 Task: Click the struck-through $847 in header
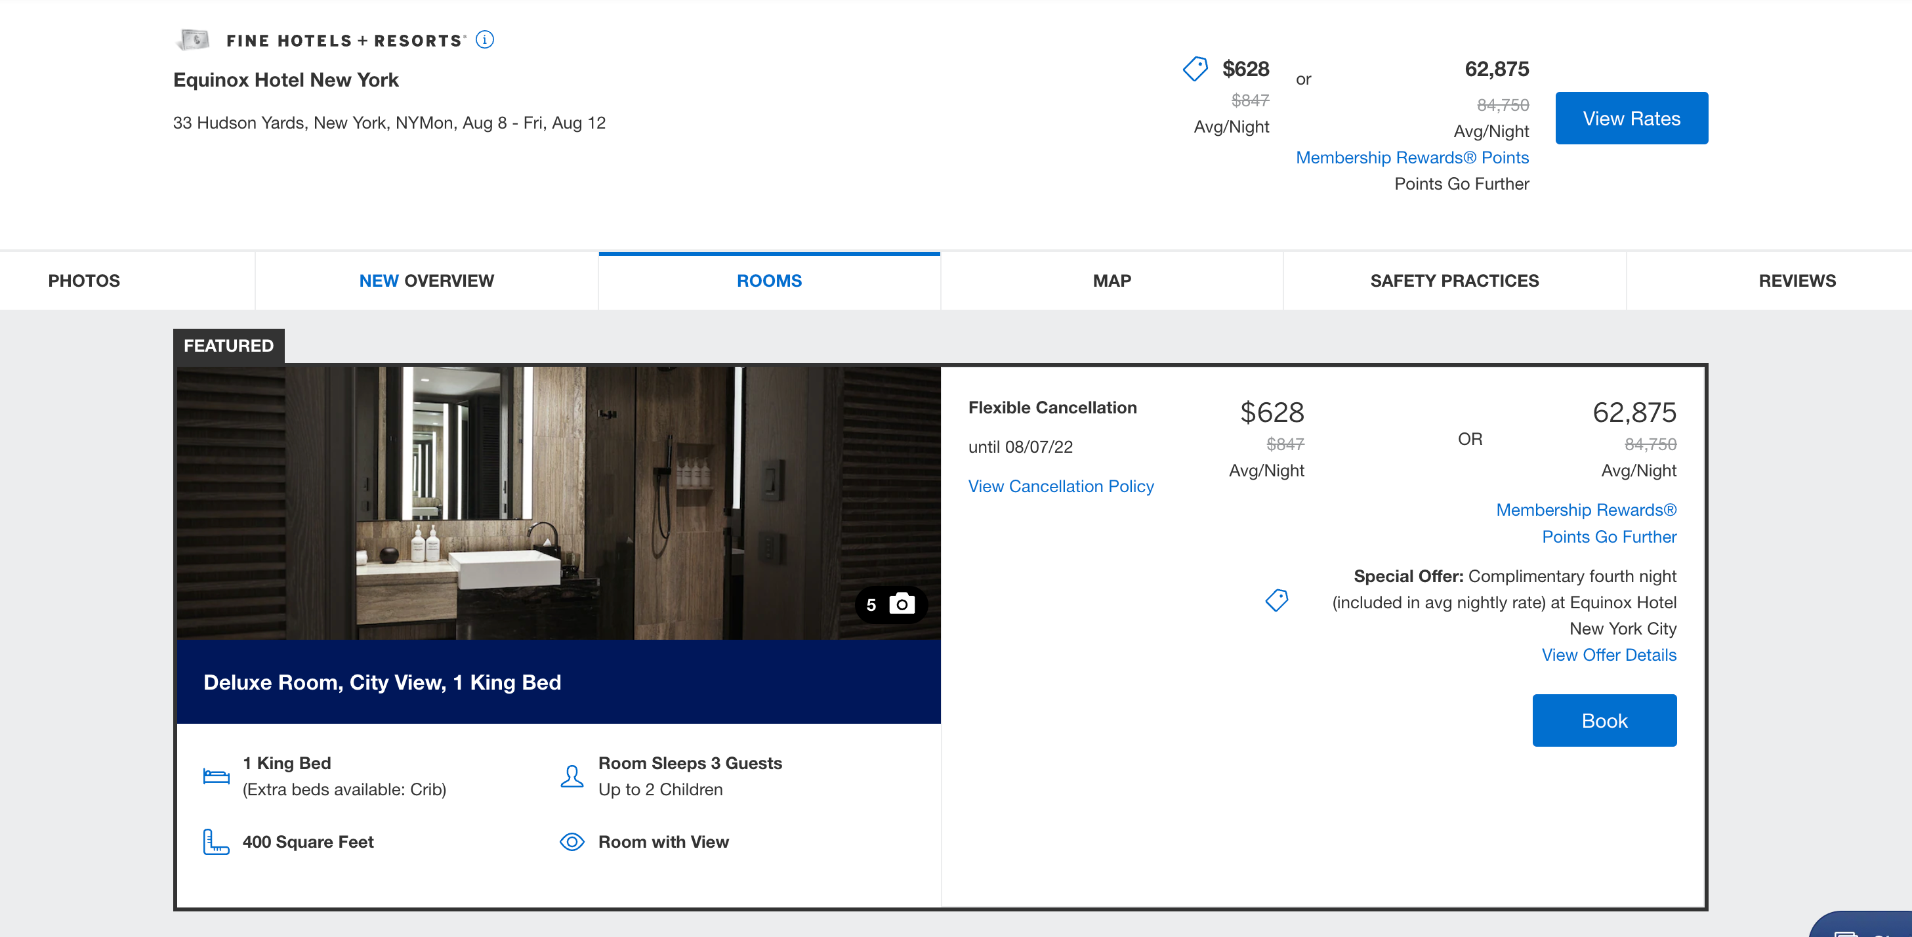[x=1250, y=100]
